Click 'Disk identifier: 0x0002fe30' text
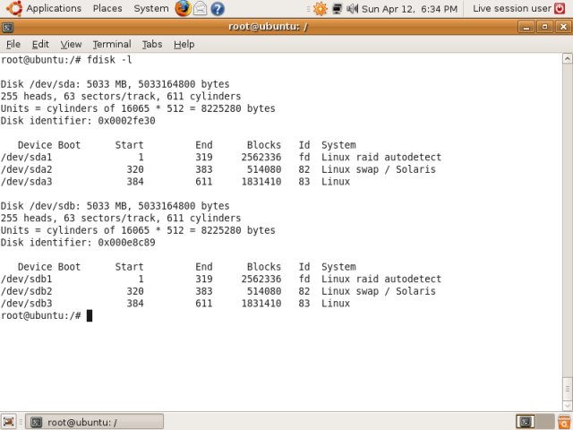The width and height of the screenshot is (573, 430). pos(78,121)
